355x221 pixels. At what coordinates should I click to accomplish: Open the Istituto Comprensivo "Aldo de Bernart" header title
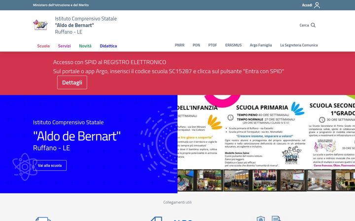click(86, 25)
